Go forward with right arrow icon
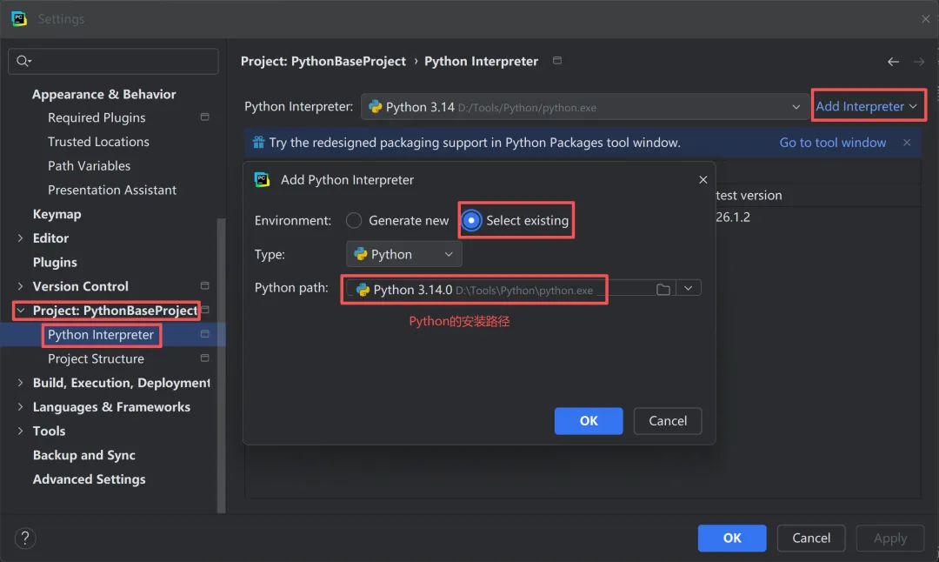939x562 pixels. [919, 62]
